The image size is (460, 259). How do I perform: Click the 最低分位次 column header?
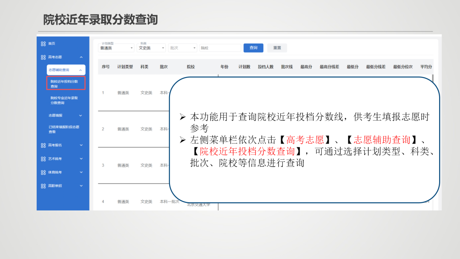point(403,67)
